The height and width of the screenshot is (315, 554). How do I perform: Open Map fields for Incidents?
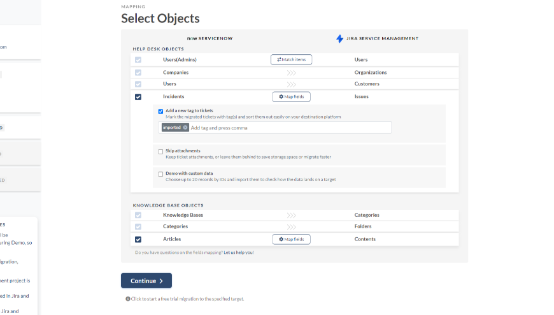pos(291,97)
